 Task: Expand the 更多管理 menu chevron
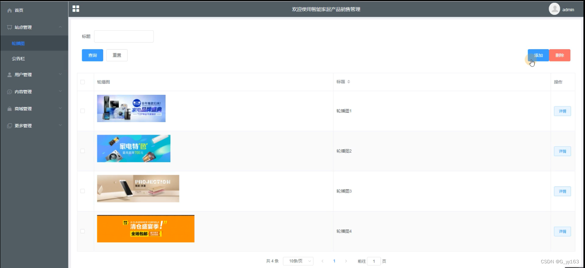pos(60,125)
